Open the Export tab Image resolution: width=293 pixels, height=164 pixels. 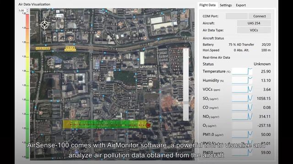(241, 5)
